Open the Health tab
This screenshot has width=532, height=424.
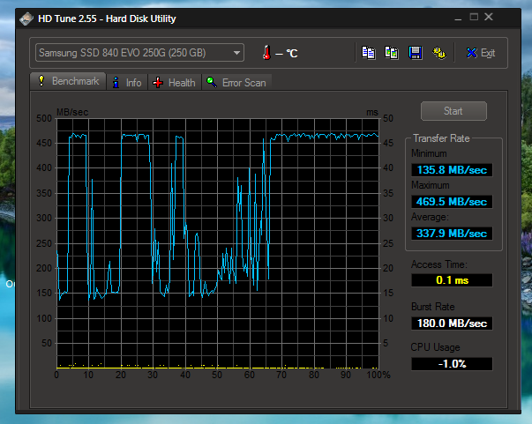coord(175,82)
